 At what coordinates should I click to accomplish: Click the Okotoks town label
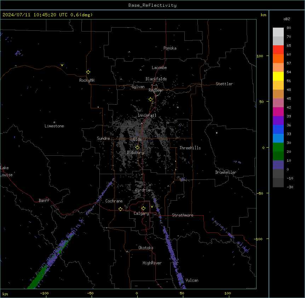coord(146,248)
